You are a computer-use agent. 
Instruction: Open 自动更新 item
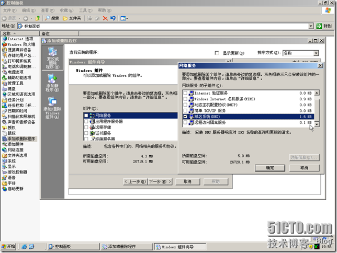[13, 189]
